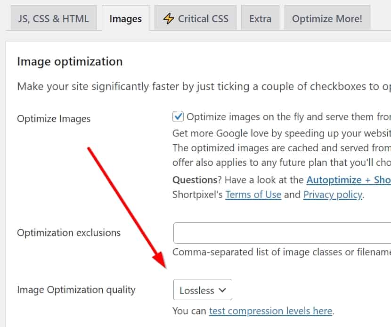Open Shortpixel's Terms of Use link
This screenshot has width=391, height=327.
click(x=253, y=194)
